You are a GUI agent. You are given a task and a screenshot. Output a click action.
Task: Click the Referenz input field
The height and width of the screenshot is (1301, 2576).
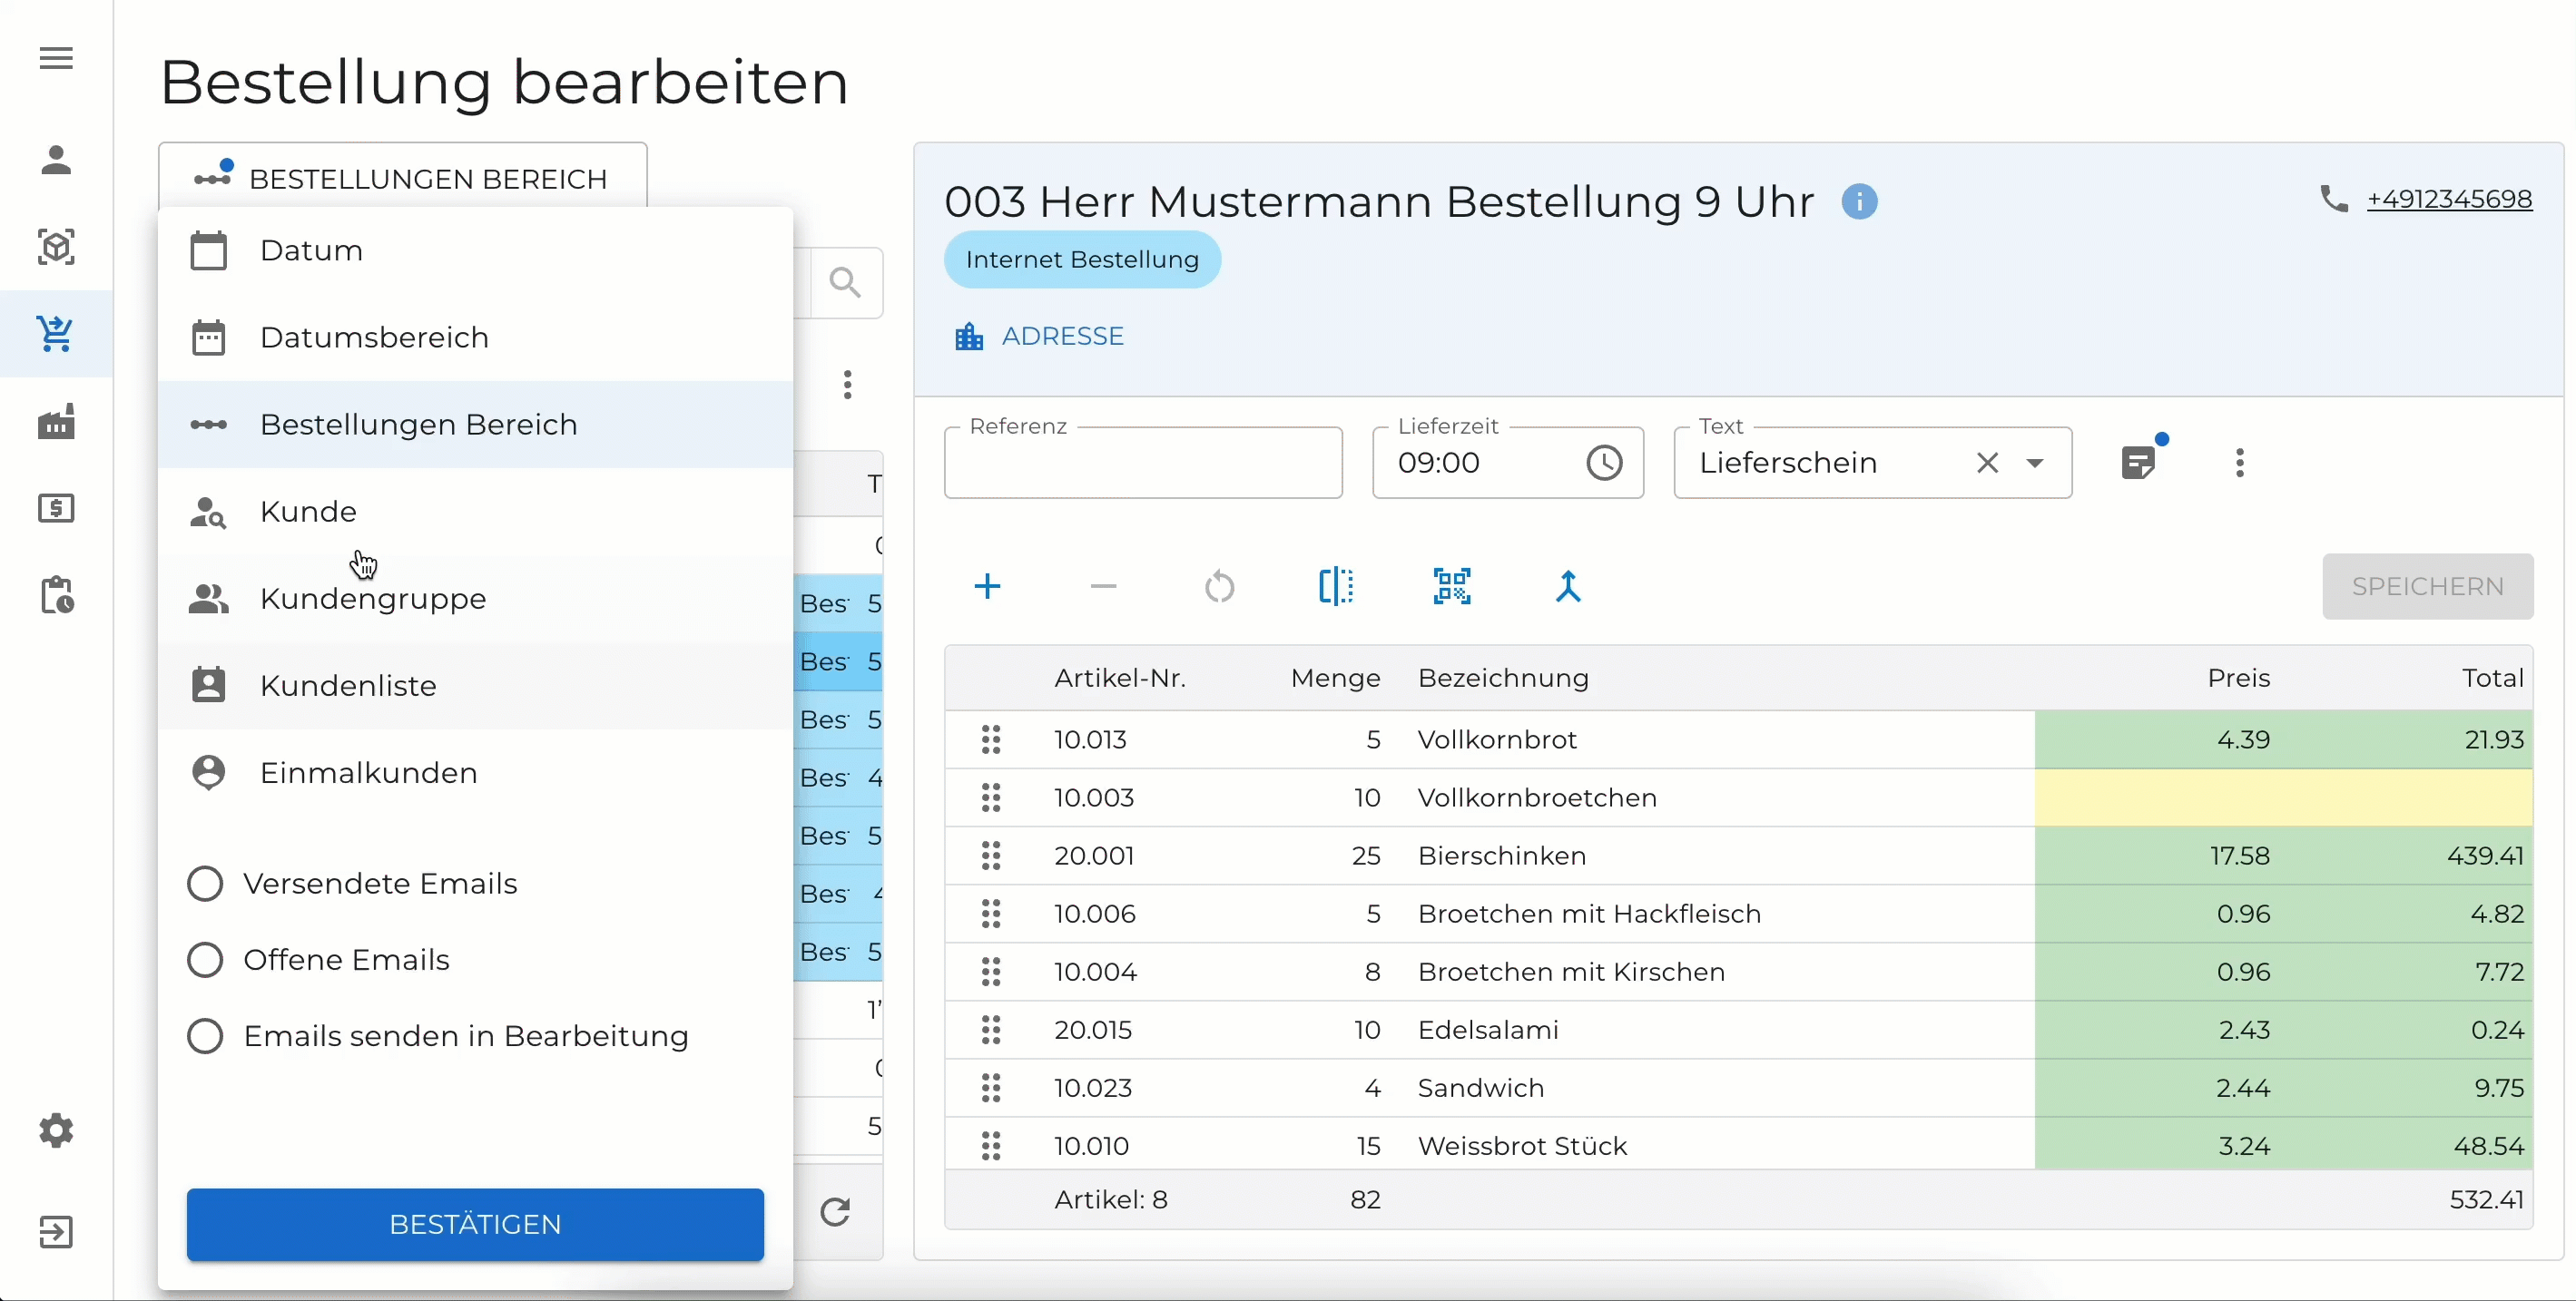click(x=1144, y=461)
